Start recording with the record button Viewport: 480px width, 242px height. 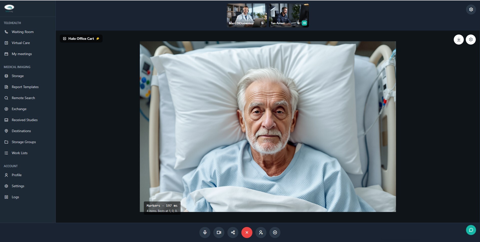275,232
